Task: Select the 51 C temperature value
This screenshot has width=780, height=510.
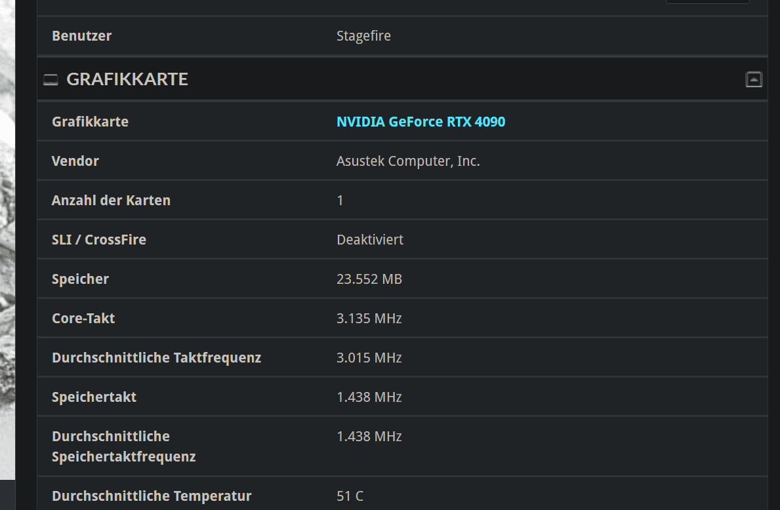Action: tap(350, 496)
